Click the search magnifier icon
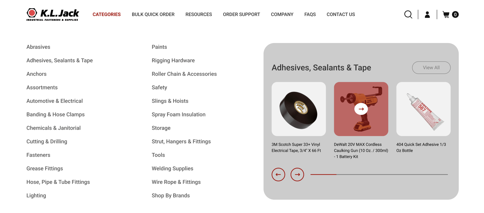 pyautogui.click(x=408, y=14)
